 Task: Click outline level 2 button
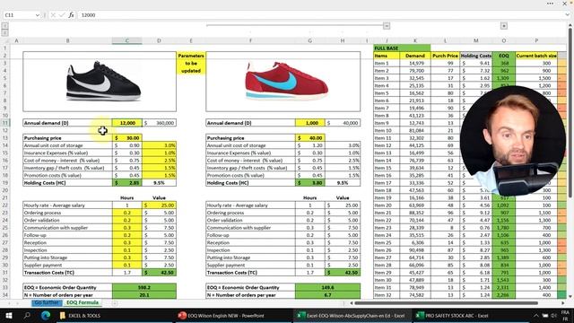[4, 33]
